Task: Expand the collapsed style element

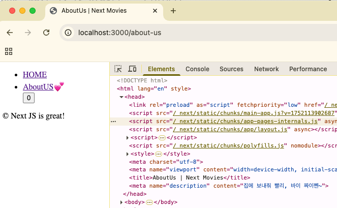Action: click(128, 154)
